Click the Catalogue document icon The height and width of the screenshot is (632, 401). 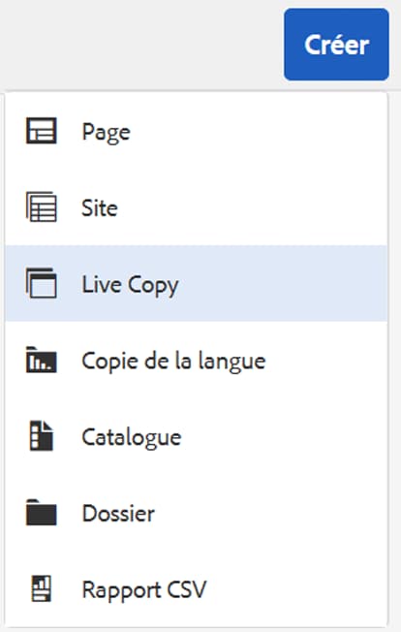point(42,435)
